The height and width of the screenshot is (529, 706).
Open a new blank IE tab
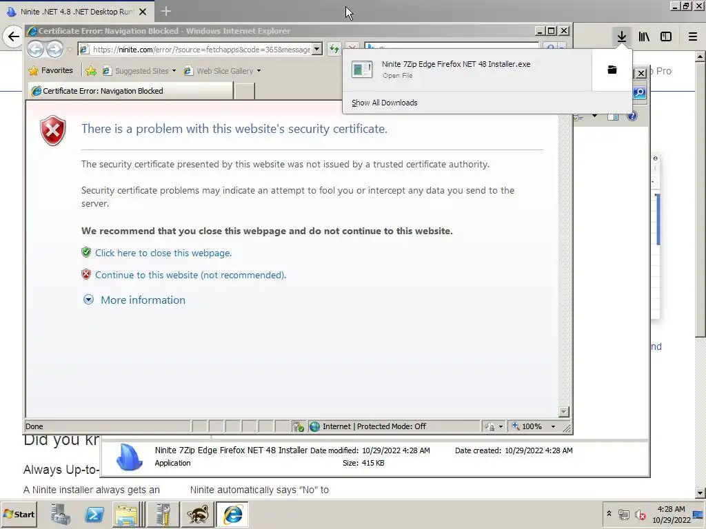(x=245, y=91)
